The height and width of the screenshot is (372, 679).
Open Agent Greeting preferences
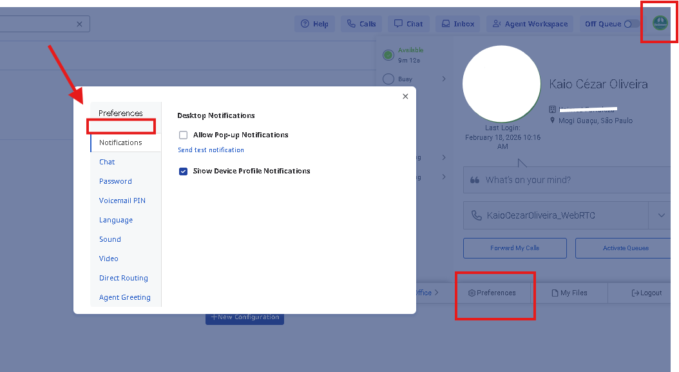(126, 297)
